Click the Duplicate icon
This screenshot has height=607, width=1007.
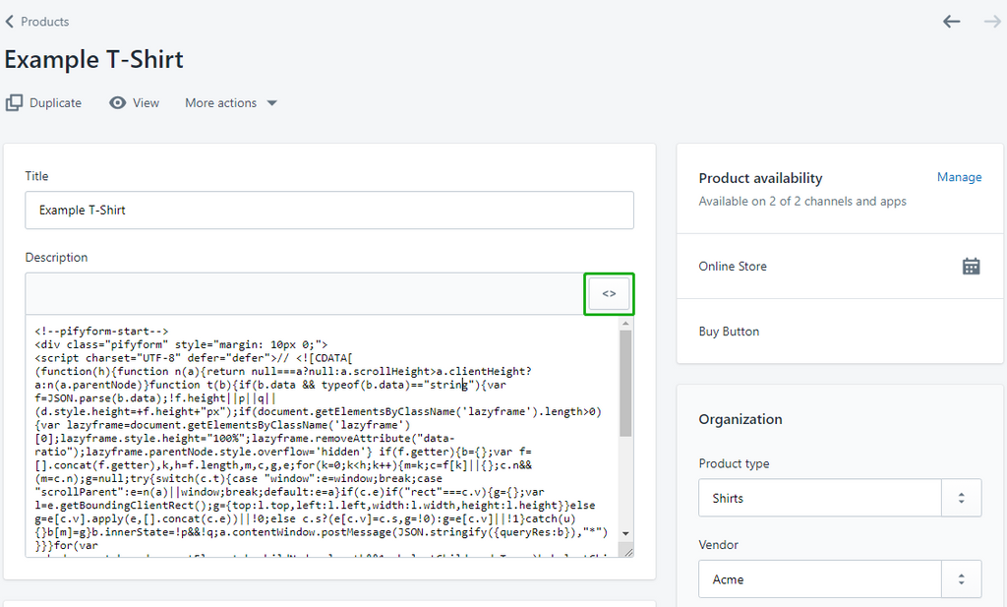click(x=14, y=103)
